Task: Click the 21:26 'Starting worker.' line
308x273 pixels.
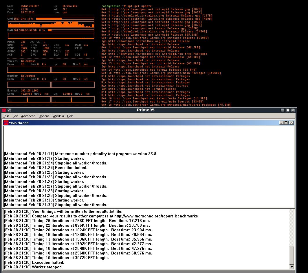Action: pos(44,173)
